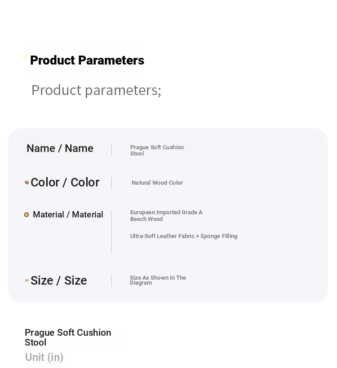
Task: Click the Product Parameters bold heading
Action: point(87,61)
